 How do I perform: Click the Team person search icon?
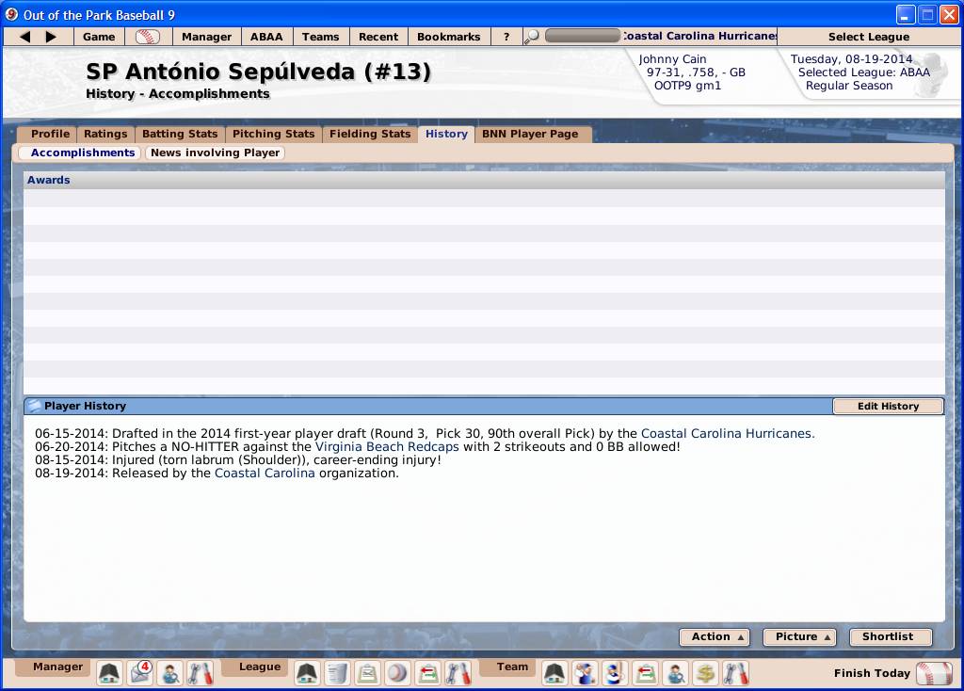[676, 673]
